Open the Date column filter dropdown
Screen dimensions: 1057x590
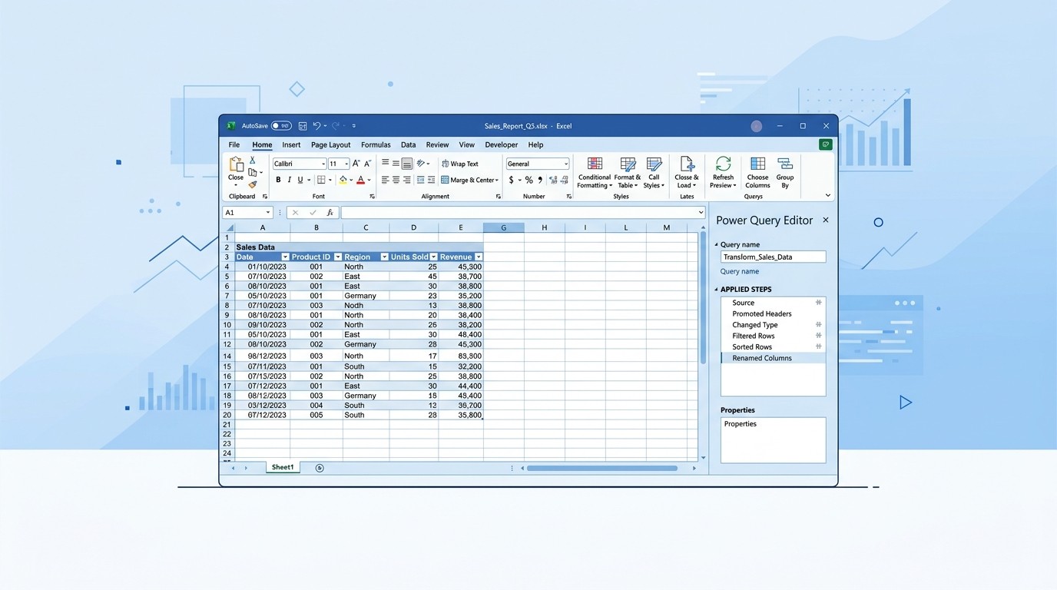(285, 257)
